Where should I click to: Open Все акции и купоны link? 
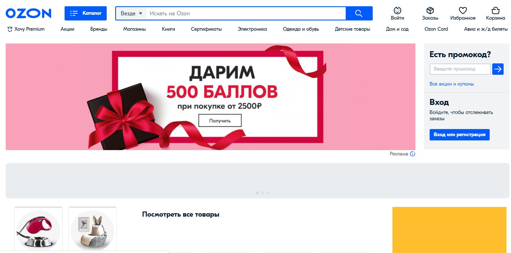[x=452, y=84]
